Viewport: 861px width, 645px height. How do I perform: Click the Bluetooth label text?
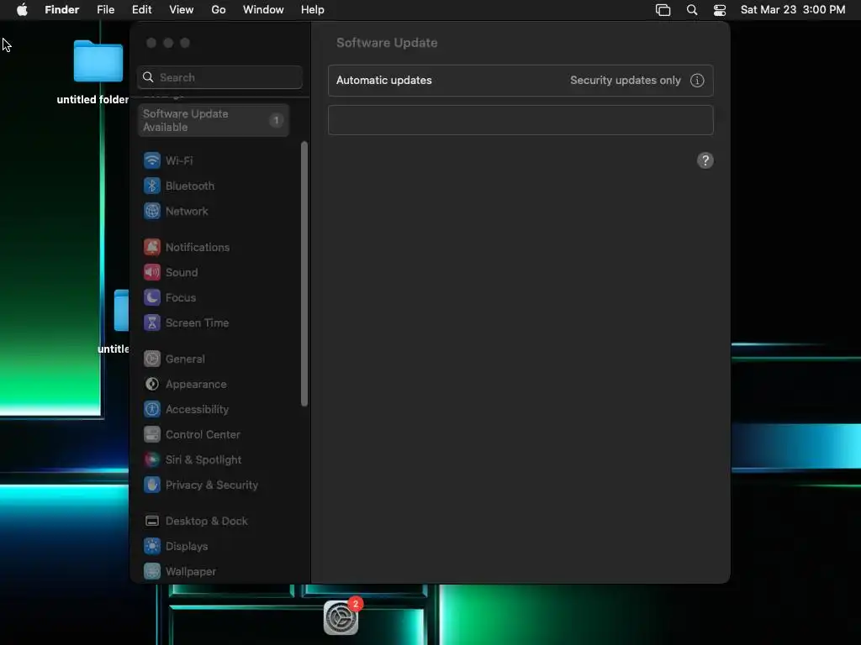coord(190,186)
